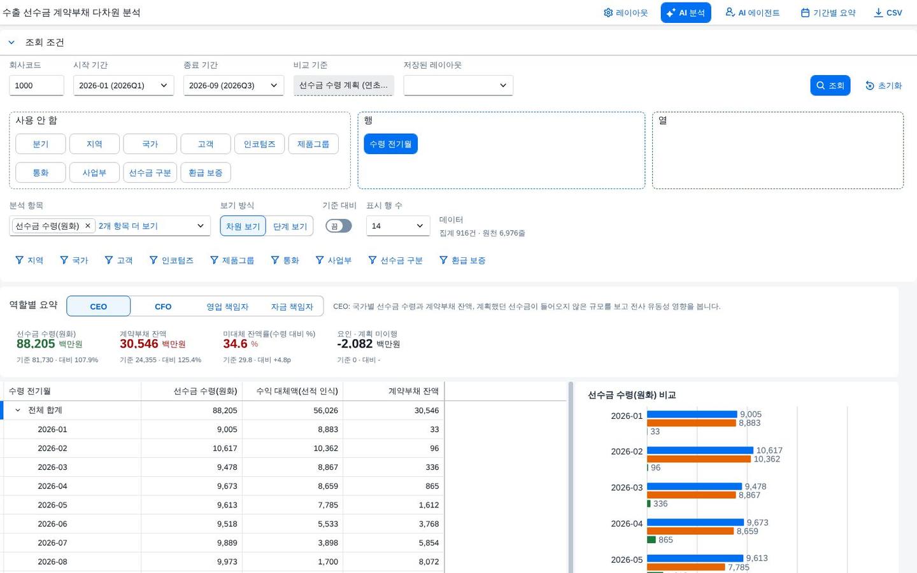This screenshot has width=917, height=573.
Task: Open the 분석 항목 multi-select dropdown
Action: tap(200, 226)
